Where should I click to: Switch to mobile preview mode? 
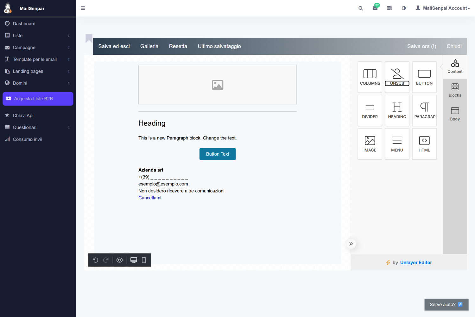(x=144, y=260)
